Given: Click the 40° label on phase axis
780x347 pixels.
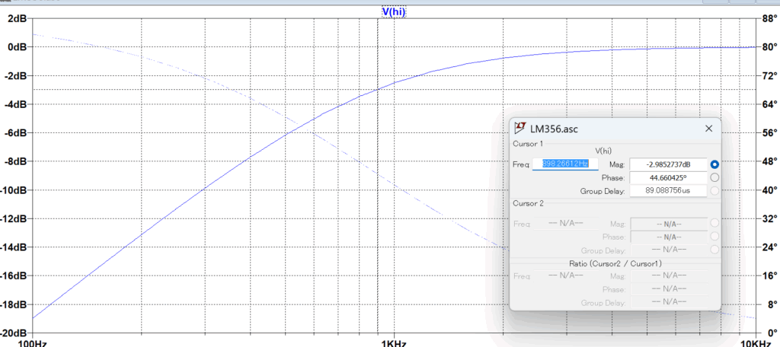Looking at the screenshot, I should (768, 190).
